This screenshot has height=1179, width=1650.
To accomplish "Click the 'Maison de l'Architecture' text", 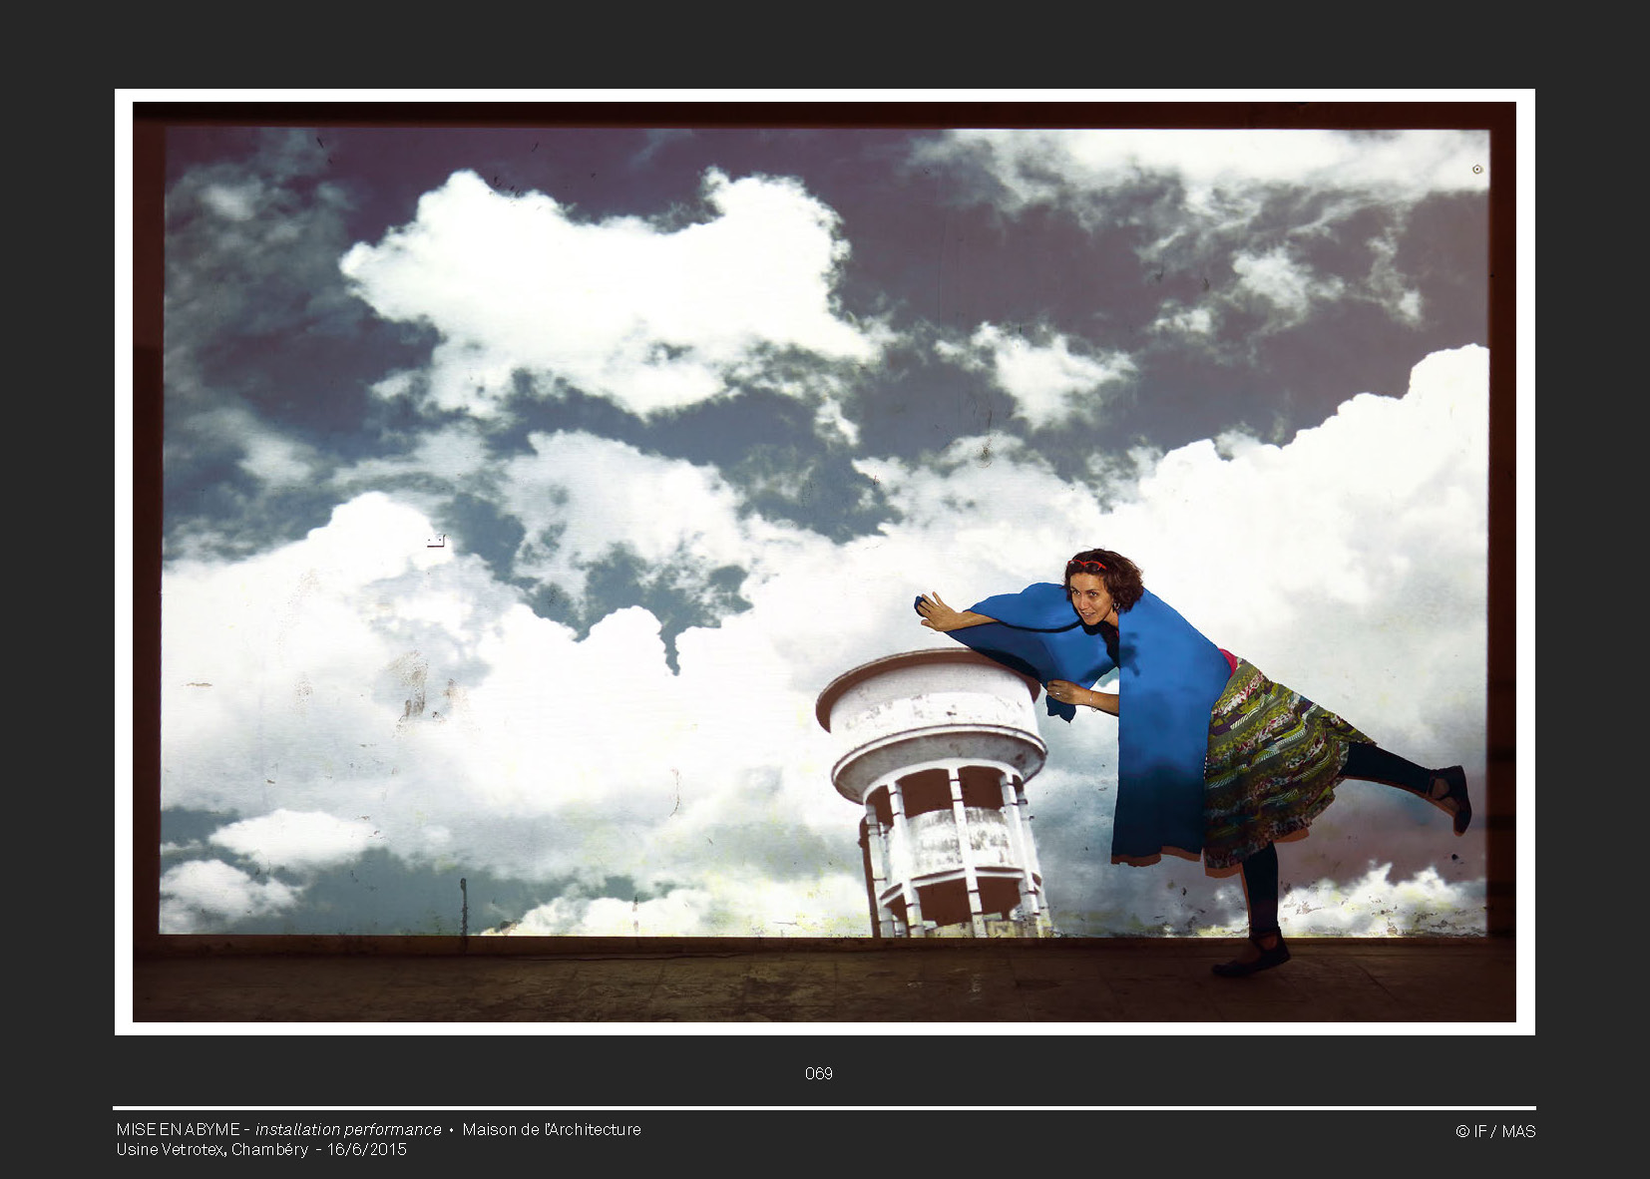I will tap(552, 1129).
